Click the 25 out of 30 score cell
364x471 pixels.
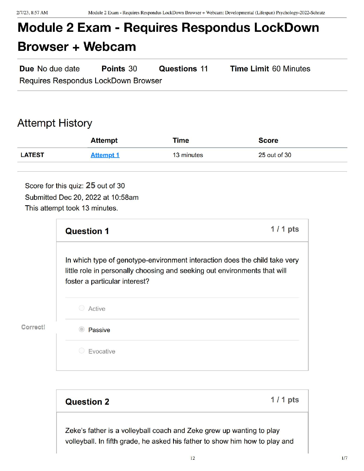pos(275,155)
